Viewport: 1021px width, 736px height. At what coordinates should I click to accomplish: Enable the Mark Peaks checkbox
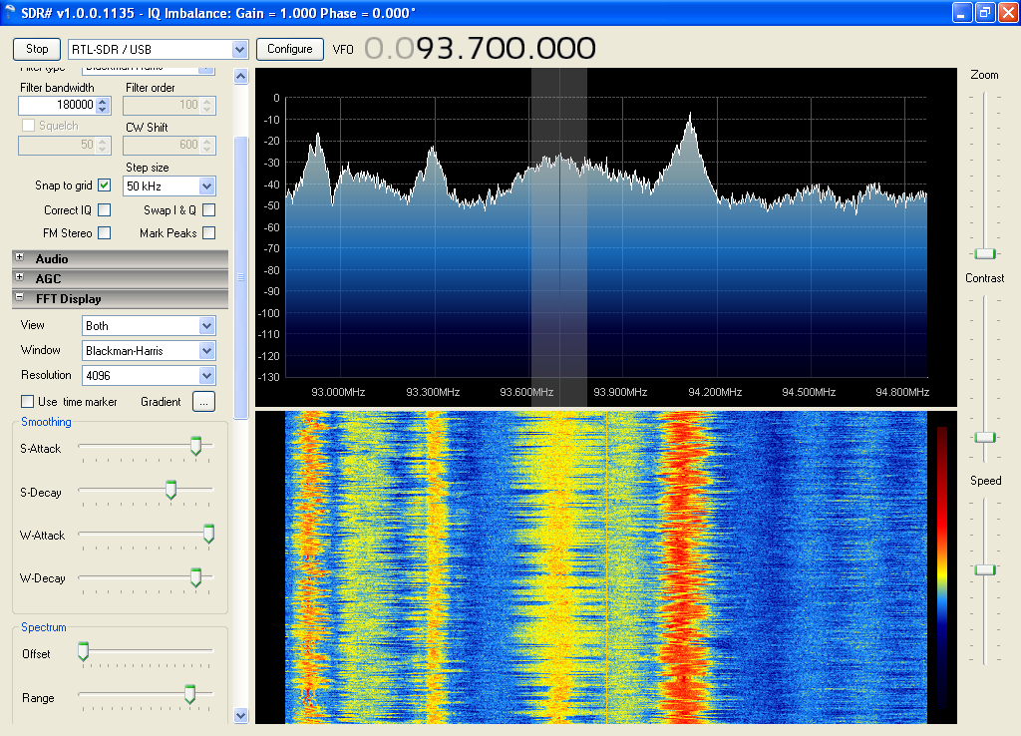tap(208, 233)
